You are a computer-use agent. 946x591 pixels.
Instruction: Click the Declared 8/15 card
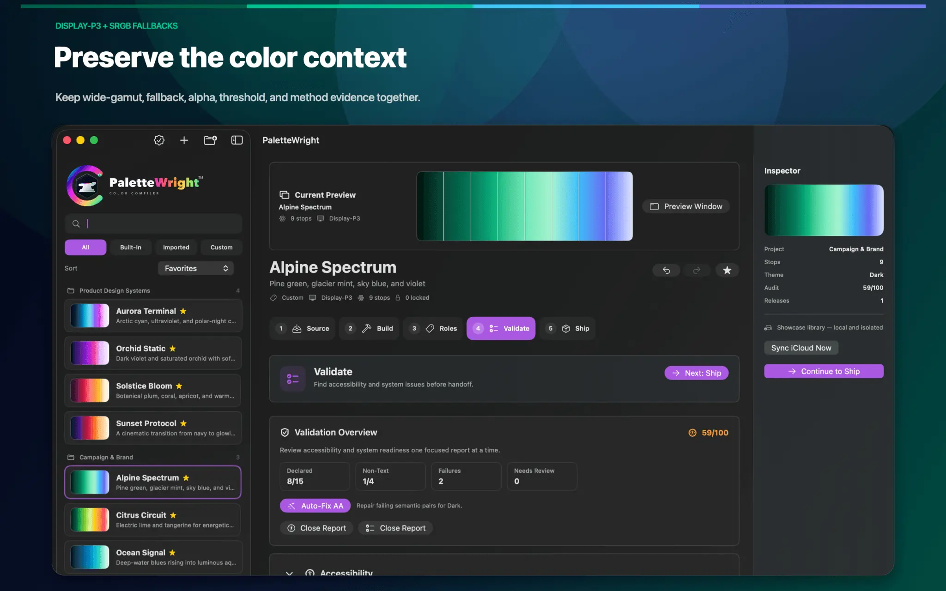click(x=315, y=476)
